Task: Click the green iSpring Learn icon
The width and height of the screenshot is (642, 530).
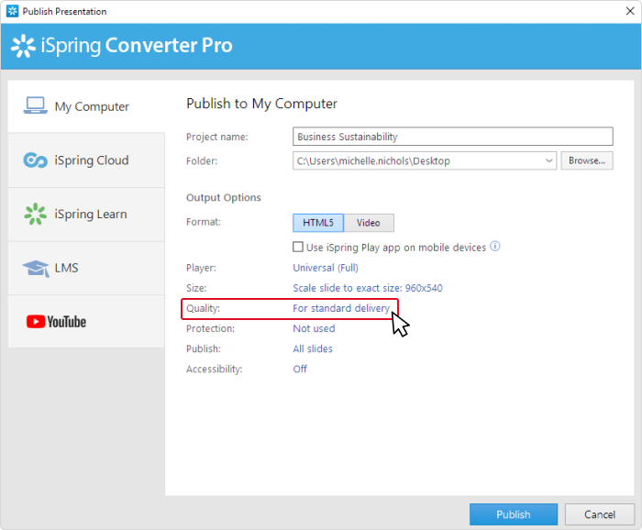Action: point(35,214)
